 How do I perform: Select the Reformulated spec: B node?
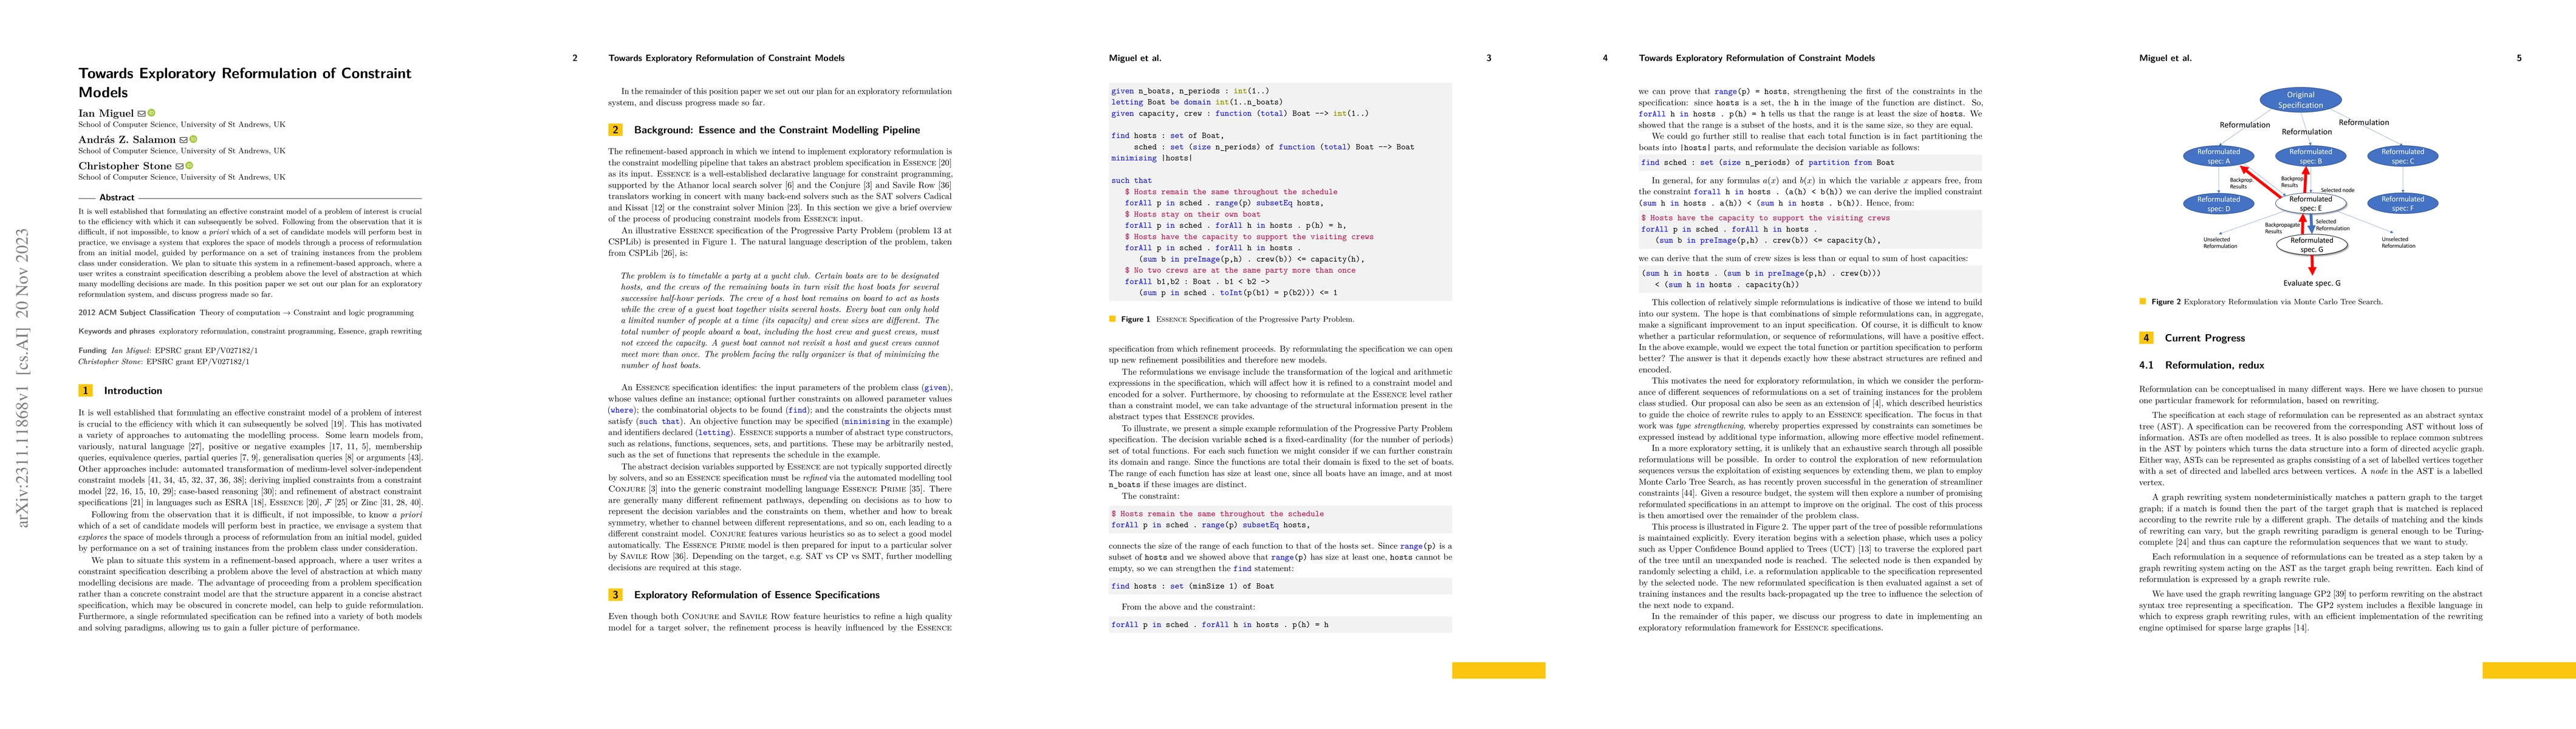click(2311, 157)
